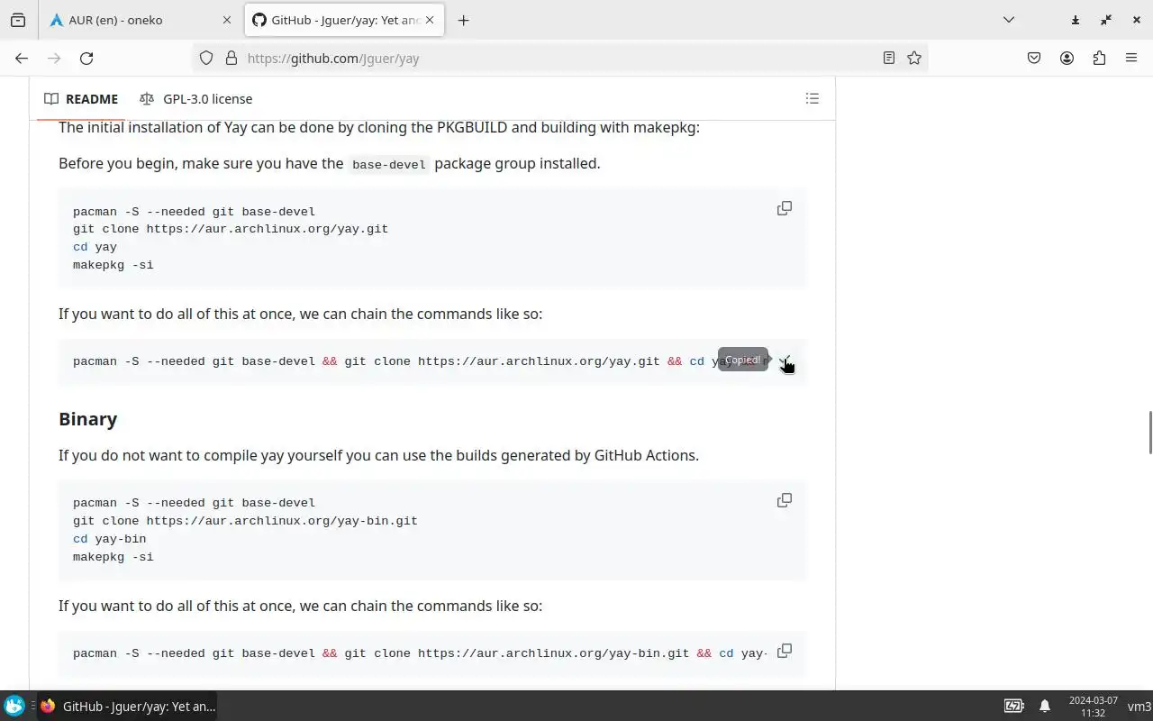Click the battery power tray icon
Screen dimensions: 1153x721
1013,707
